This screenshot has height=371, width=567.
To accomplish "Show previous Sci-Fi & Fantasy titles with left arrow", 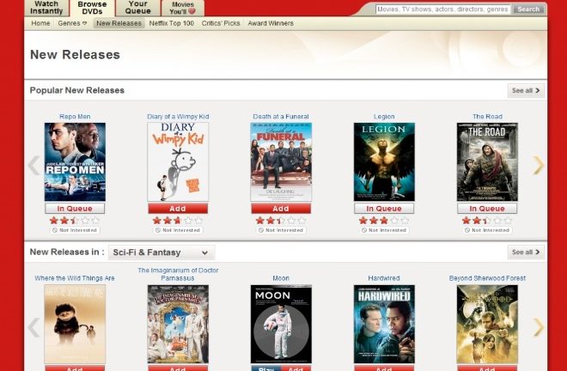I will tap(34, 327).
